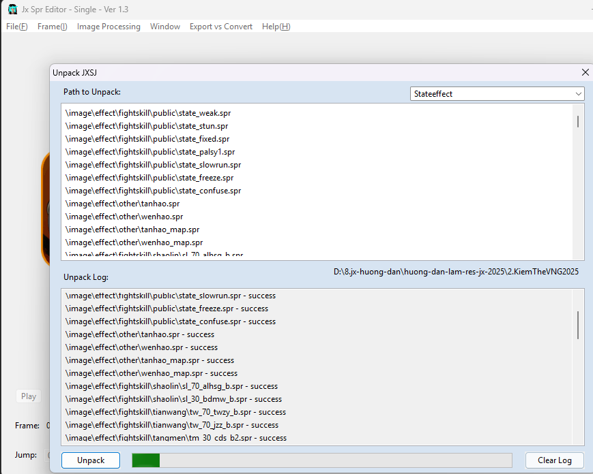593x474 pixels.
Task: Click the path list scrollbar thumb
Action: 578,121
